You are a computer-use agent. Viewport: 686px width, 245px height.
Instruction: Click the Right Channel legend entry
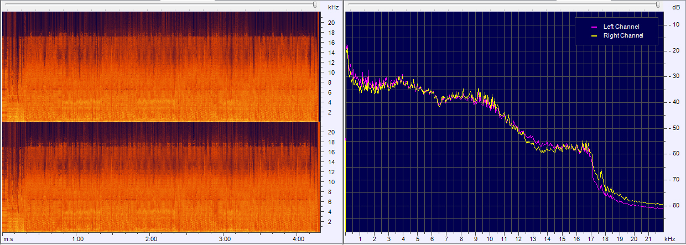point(622,35)
